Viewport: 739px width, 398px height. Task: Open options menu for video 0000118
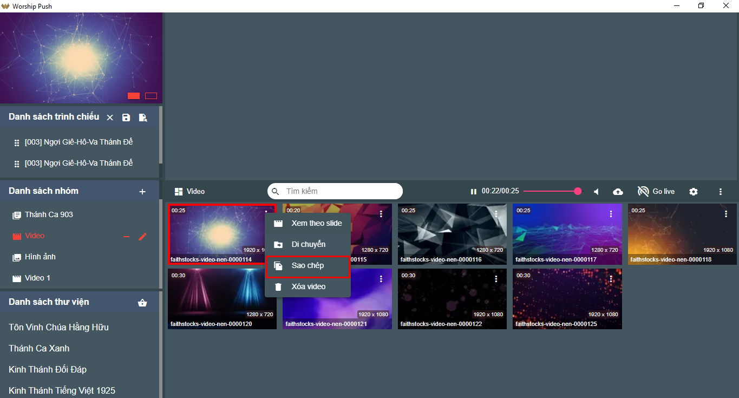[x=726, y=214]
